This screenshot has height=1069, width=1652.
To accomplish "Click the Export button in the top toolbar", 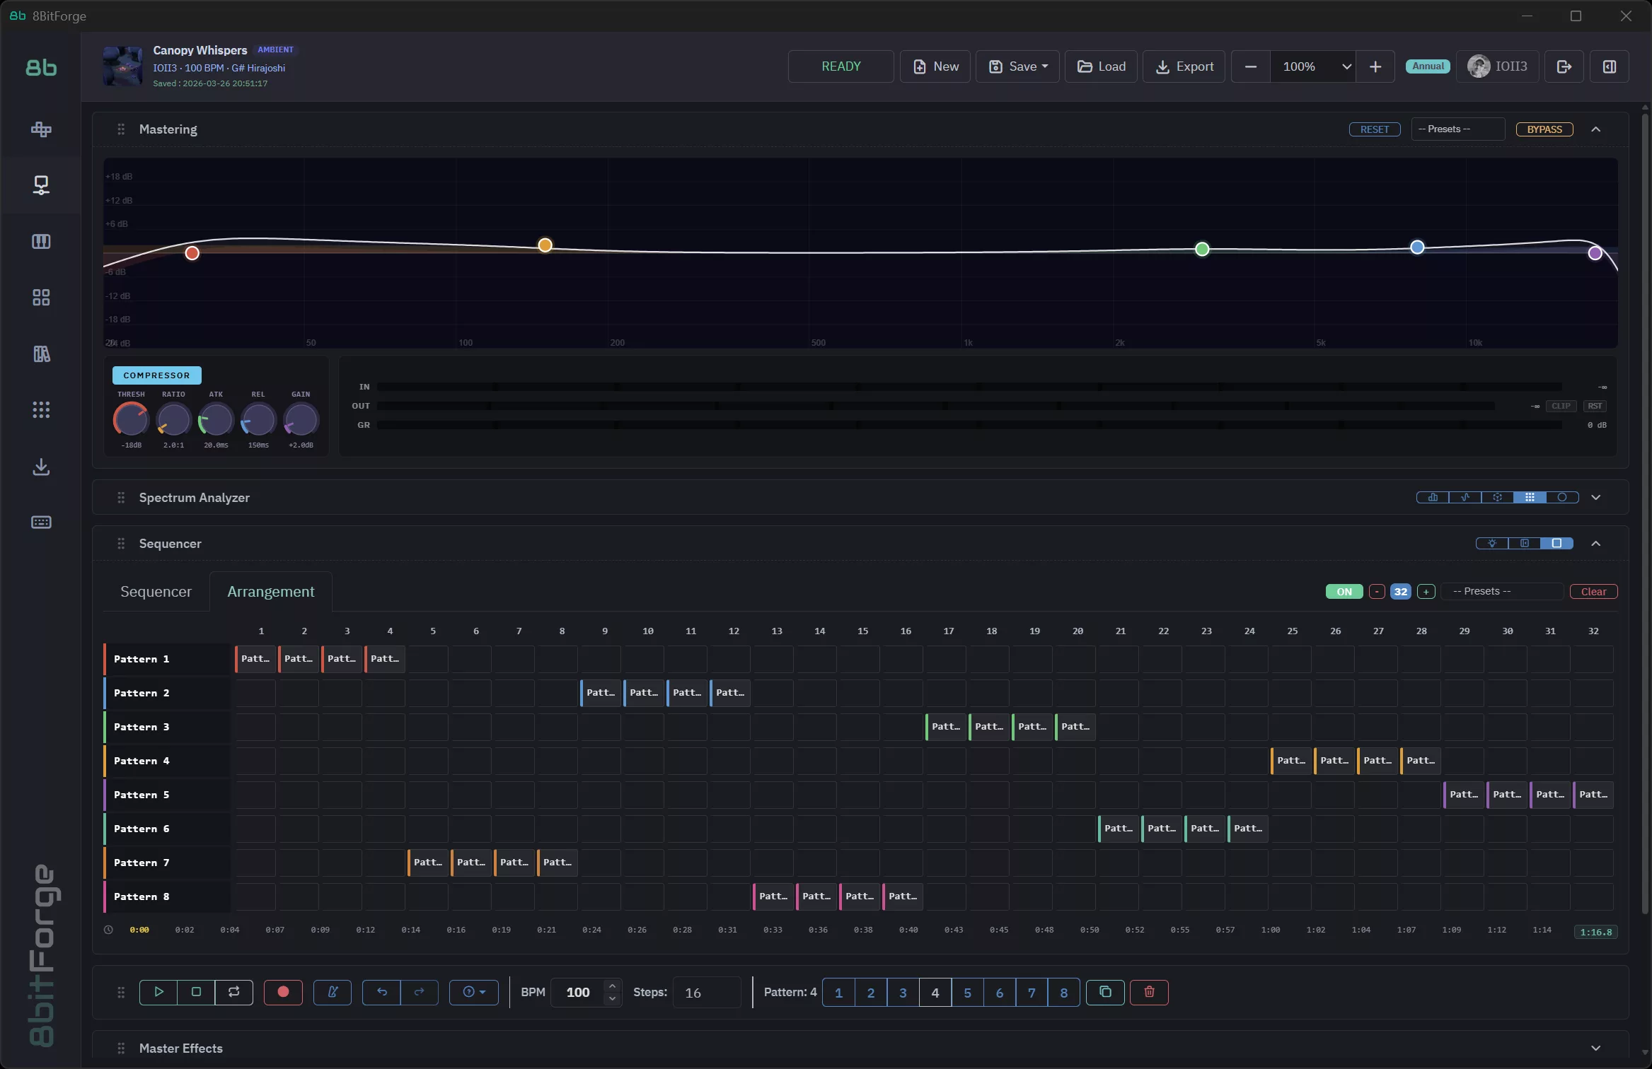I will click(1183, 66).
